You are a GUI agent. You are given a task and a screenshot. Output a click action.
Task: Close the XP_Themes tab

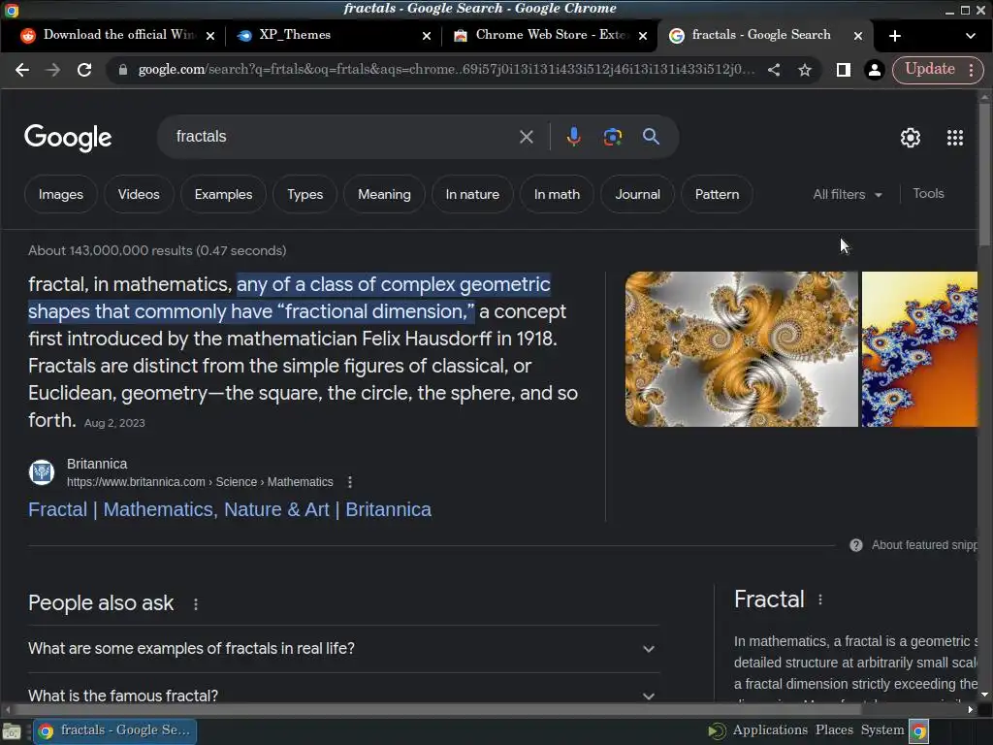click(427, 36)
